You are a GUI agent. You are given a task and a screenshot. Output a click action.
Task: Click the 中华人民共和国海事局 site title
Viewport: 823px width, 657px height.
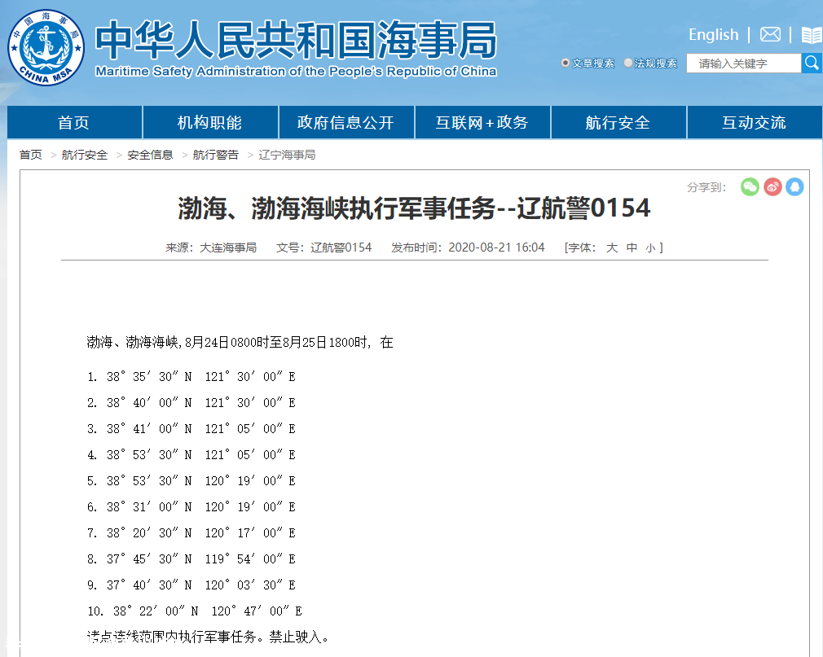click(296, 40)
